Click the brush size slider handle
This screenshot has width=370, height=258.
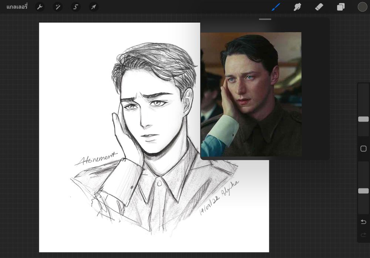tap(363, 119)
